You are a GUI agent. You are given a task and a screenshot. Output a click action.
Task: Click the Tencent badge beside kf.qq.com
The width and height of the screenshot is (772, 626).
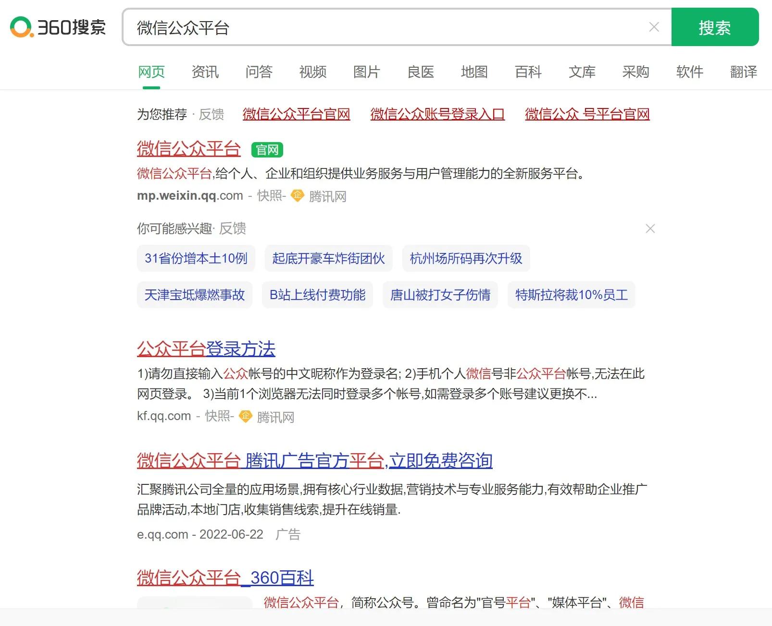coord(246,417)
